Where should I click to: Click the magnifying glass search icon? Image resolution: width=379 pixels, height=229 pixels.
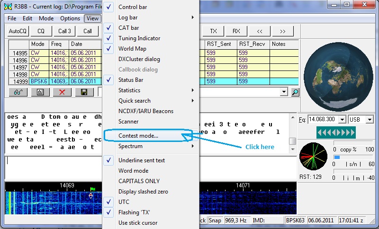tap(295, 92)
